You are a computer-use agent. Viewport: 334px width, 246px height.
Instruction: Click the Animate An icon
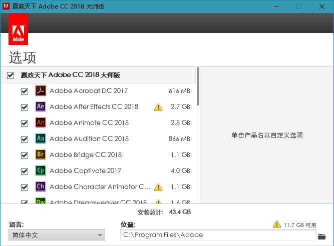click(x=41, y=122)
